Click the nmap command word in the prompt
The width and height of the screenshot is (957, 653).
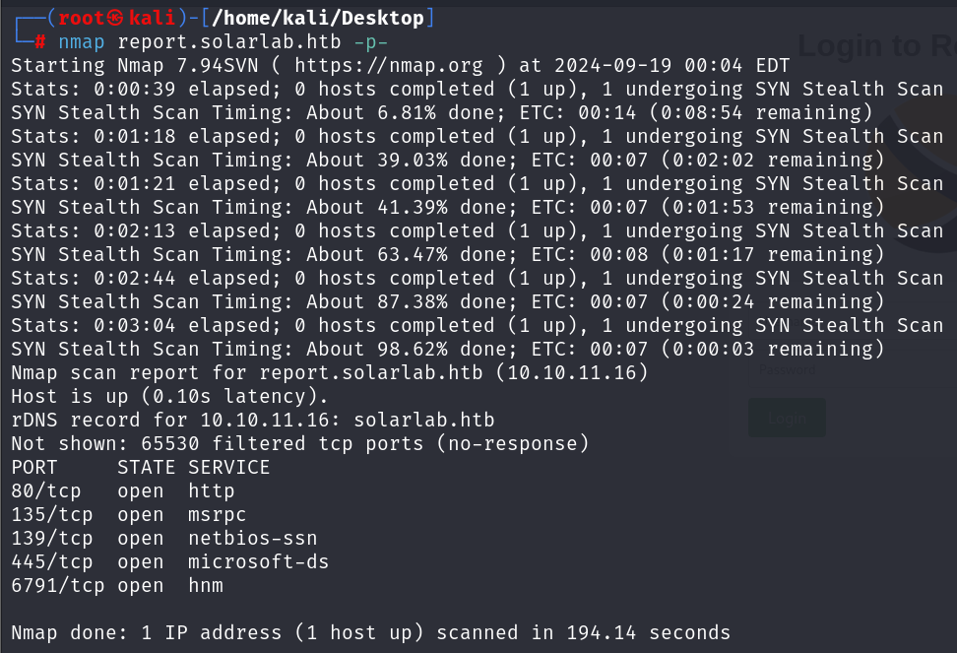coord(81,42)
